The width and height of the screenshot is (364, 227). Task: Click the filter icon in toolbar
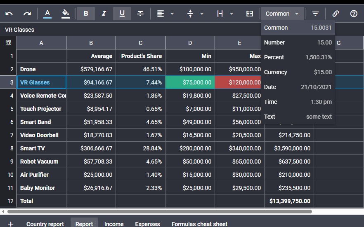coord(315,14)
